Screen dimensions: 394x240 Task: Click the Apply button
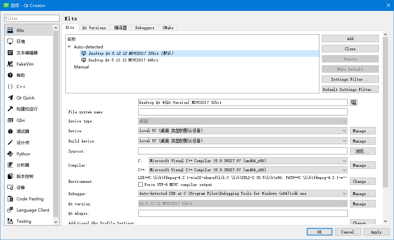pyautogui.click(x=376, y=232)
